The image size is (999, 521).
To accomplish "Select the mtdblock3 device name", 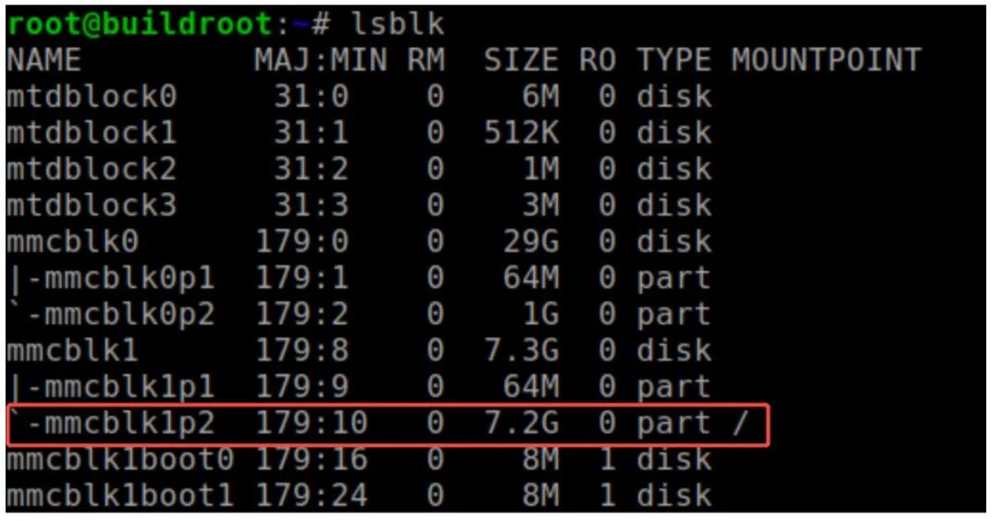I will point(91,205).
